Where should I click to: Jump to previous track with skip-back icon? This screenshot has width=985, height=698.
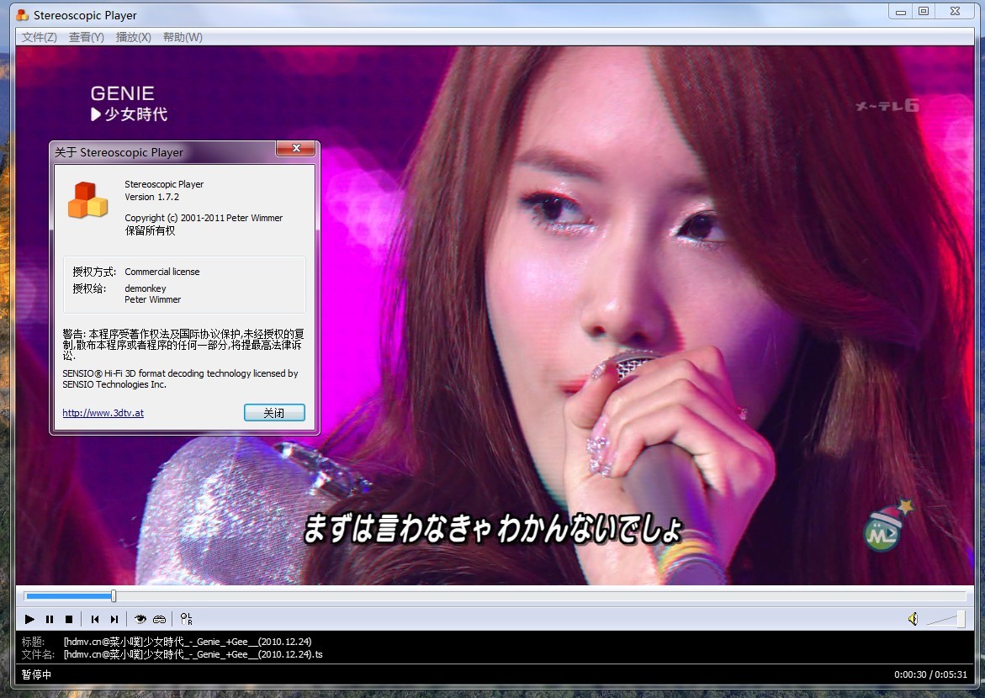coord(95,620)
